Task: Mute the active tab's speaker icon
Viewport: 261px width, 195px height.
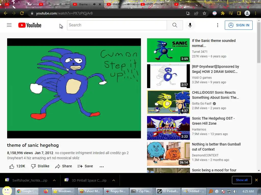Action: pos(95,4)
